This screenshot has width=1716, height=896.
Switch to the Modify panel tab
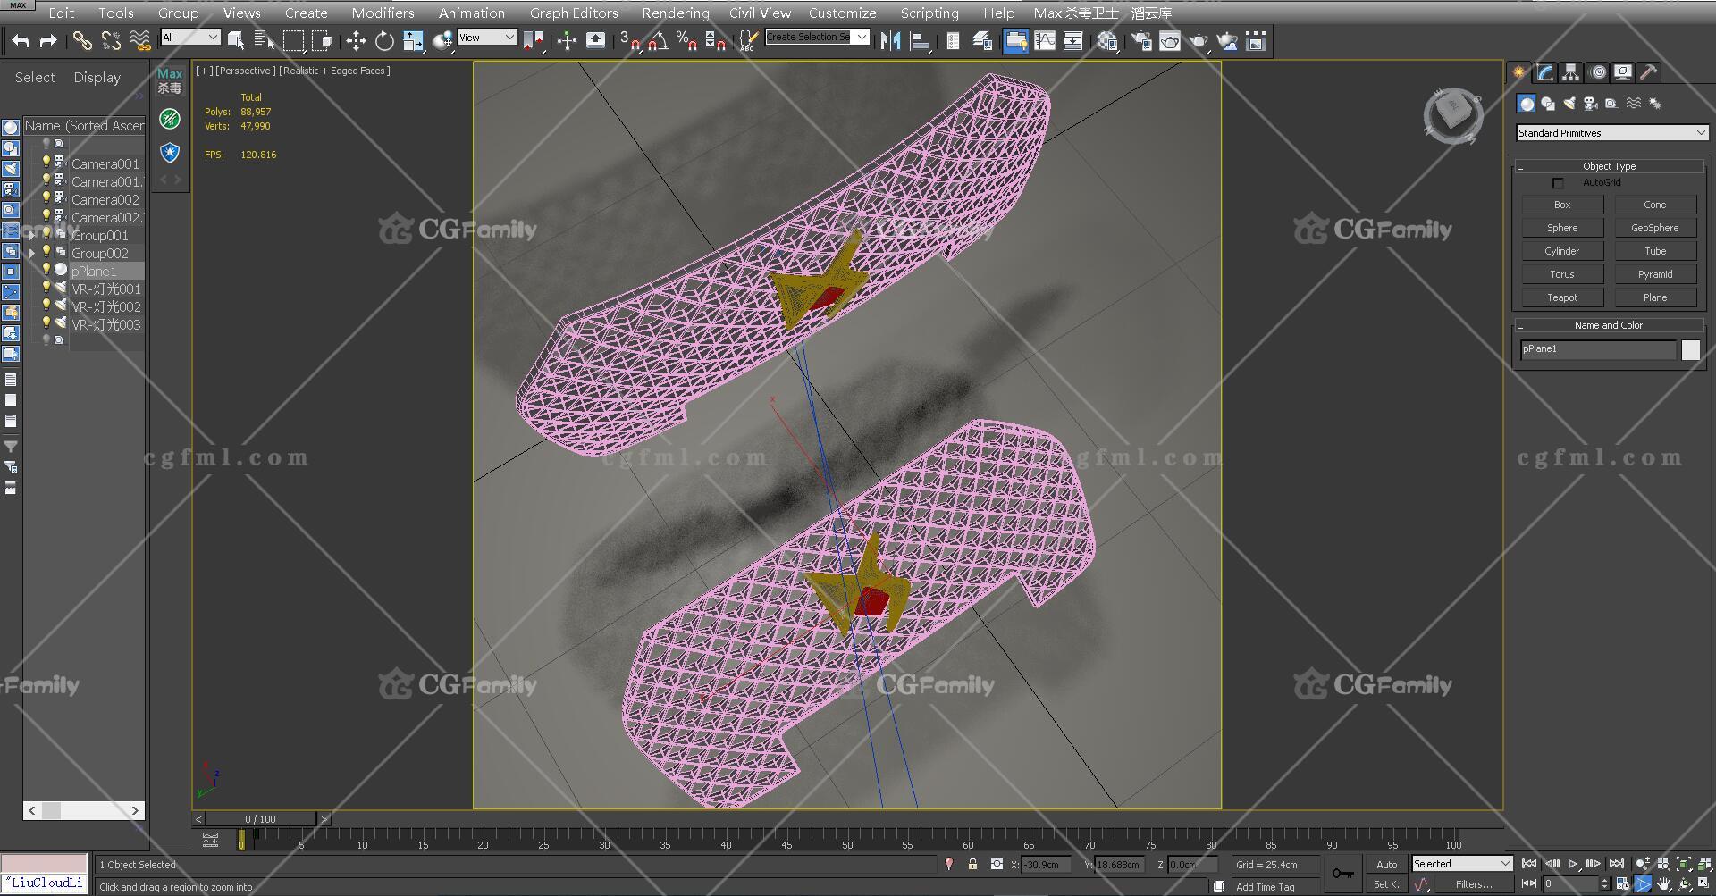(x=1545, y=72)
